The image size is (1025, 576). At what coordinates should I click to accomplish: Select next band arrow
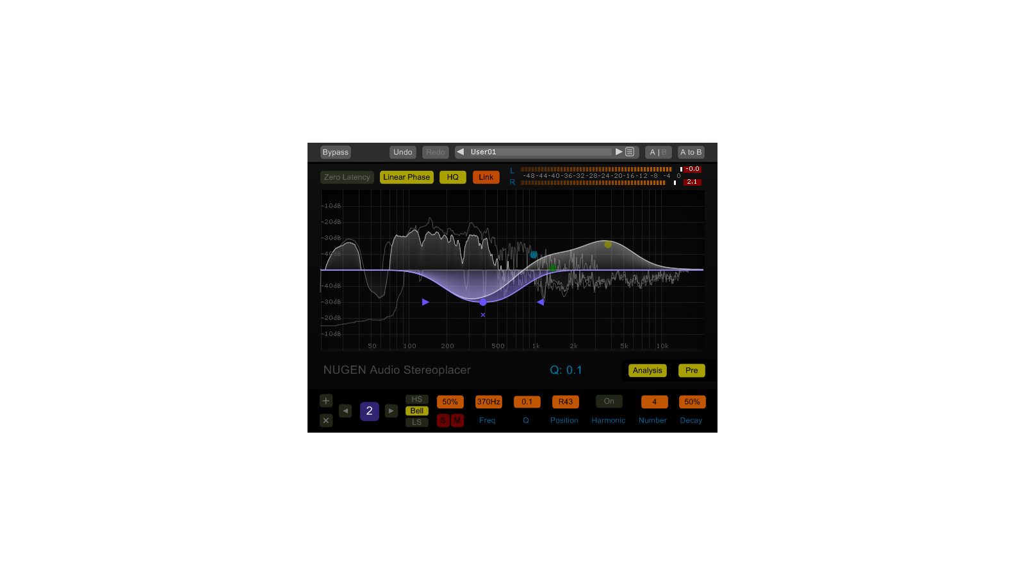391,411
